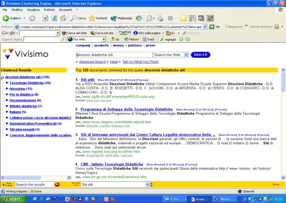Click the Su folder button
Image resolution: width=286 pixels, height=203 pixels.
(170, 33)
